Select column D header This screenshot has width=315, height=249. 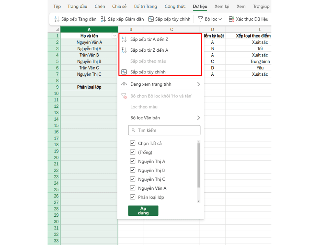pos(212,29)
